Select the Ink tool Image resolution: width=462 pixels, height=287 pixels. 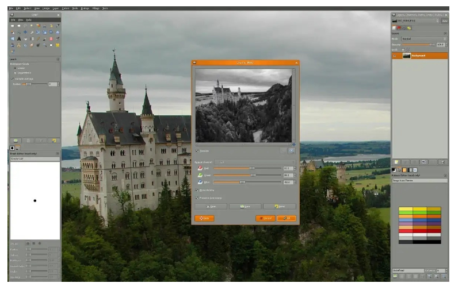13,45
